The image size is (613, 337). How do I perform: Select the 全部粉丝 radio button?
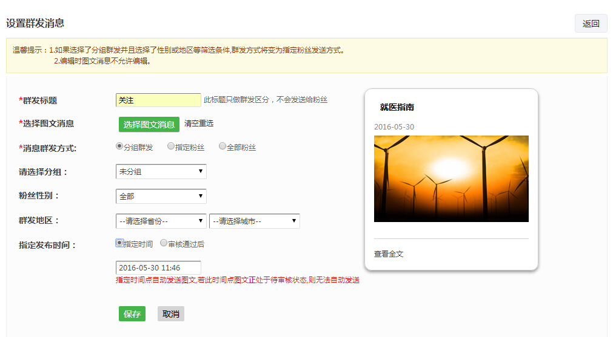pos(223,146)
